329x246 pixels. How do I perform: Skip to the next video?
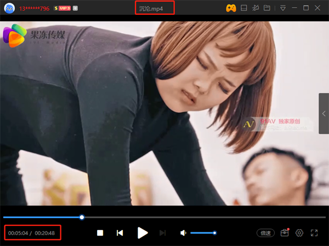coord(162,233)
